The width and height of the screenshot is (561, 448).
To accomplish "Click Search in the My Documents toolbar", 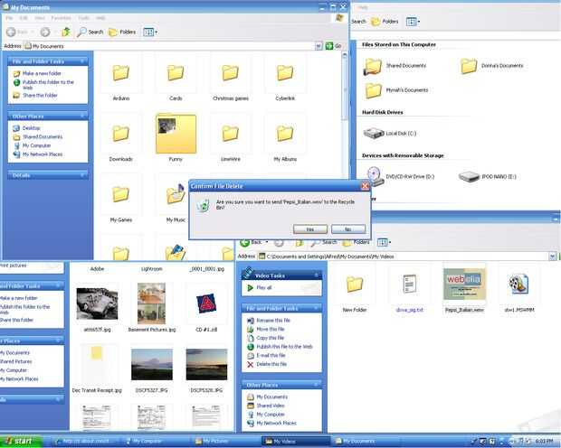I will pyautogui.click(x=90, y=33).
